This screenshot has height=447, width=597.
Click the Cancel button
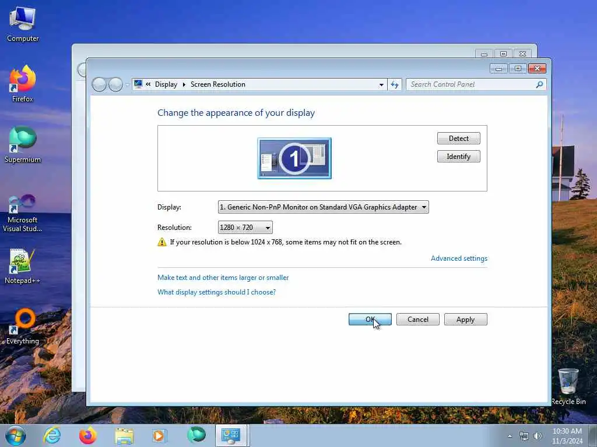(417, 320)
